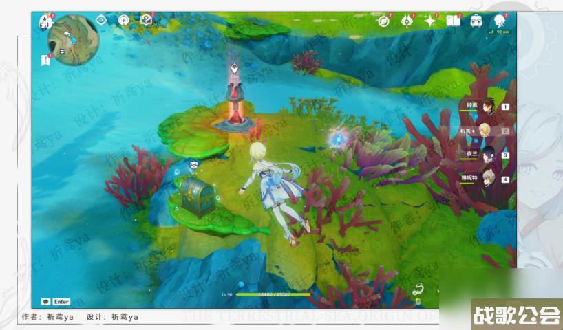Viewport: 563px width, 330px height.
Task: Click the glowing blue seelie orb
Action: 338,138
